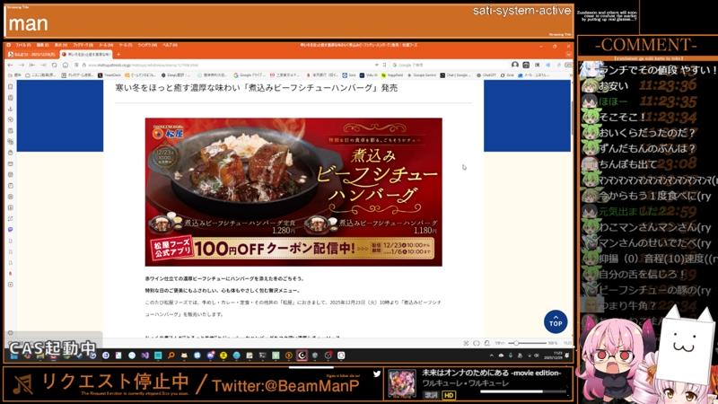
Task: Click comment 'そこそこ！'
Action: [622, 118]
